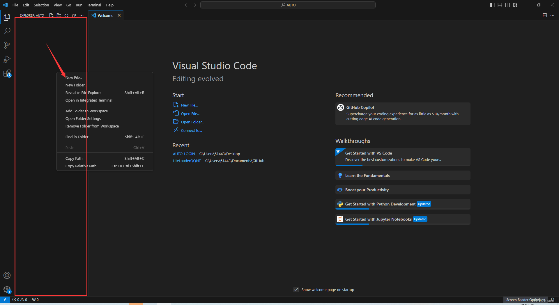Collapse folders in Explorer via collapse-all icon
Viewport: 559px width, 305px height.
pos(74,15)
